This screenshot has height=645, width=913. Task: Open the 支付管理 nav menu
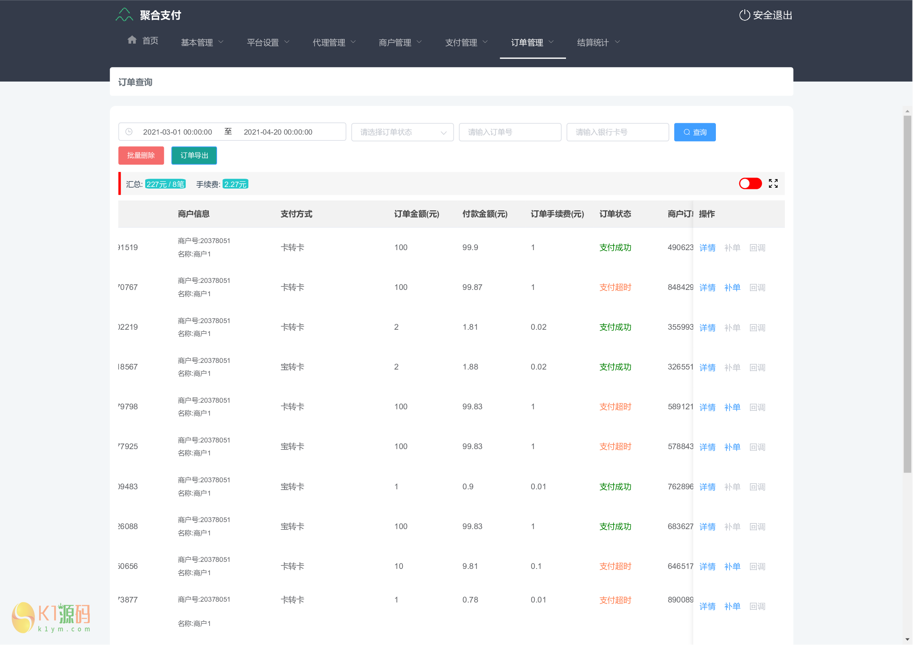pos(466,43)
